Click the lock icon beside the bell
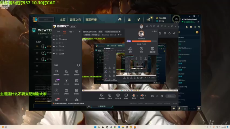230x129 pixels. click(160, 33)
